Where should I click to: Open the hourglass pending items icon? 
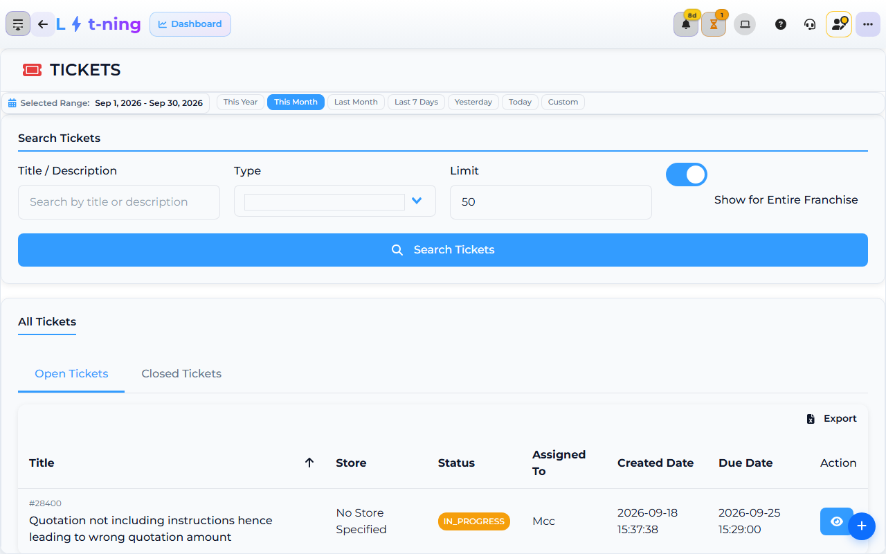(x=714, y=24)
